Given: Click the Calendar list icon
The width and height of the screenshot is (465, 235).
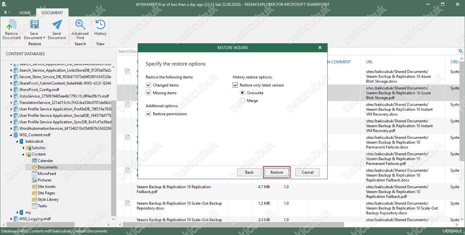Looking at the screenshot, I should 35,161.
